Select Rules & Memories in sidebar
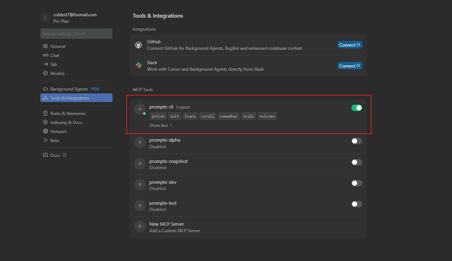 [76, 113]
